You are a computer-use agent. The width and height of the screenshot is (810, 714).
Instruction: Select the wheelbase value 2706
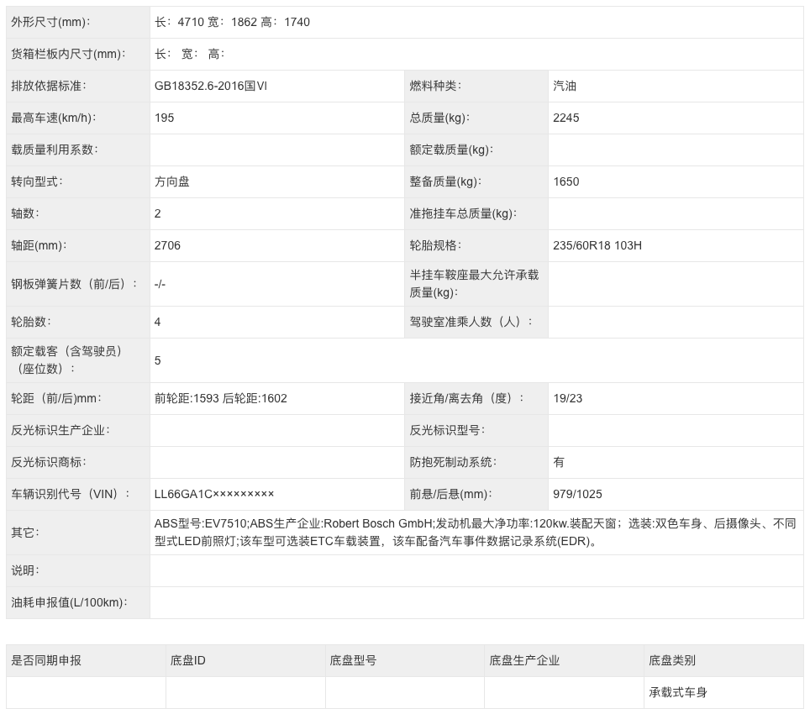pos(167,245)
